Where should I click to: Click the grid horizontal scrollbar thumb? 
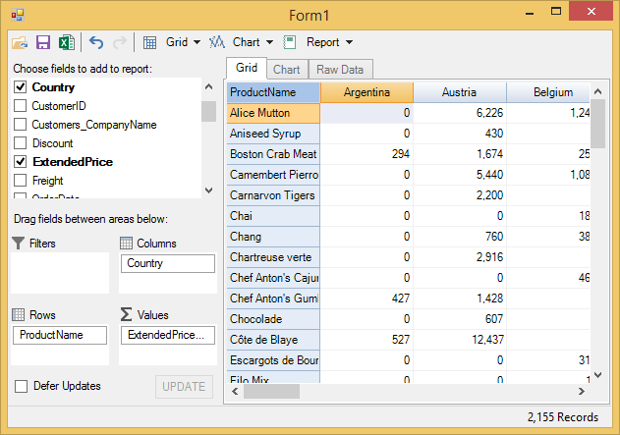coord(271,392)
